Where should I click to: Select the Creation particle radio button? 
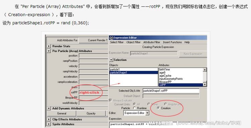(x=158, y=108)
